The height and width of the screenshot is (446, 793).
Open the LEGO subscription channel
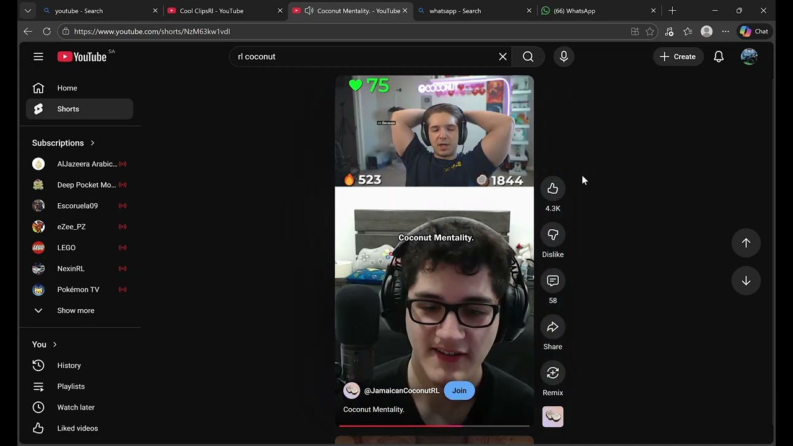79,248
